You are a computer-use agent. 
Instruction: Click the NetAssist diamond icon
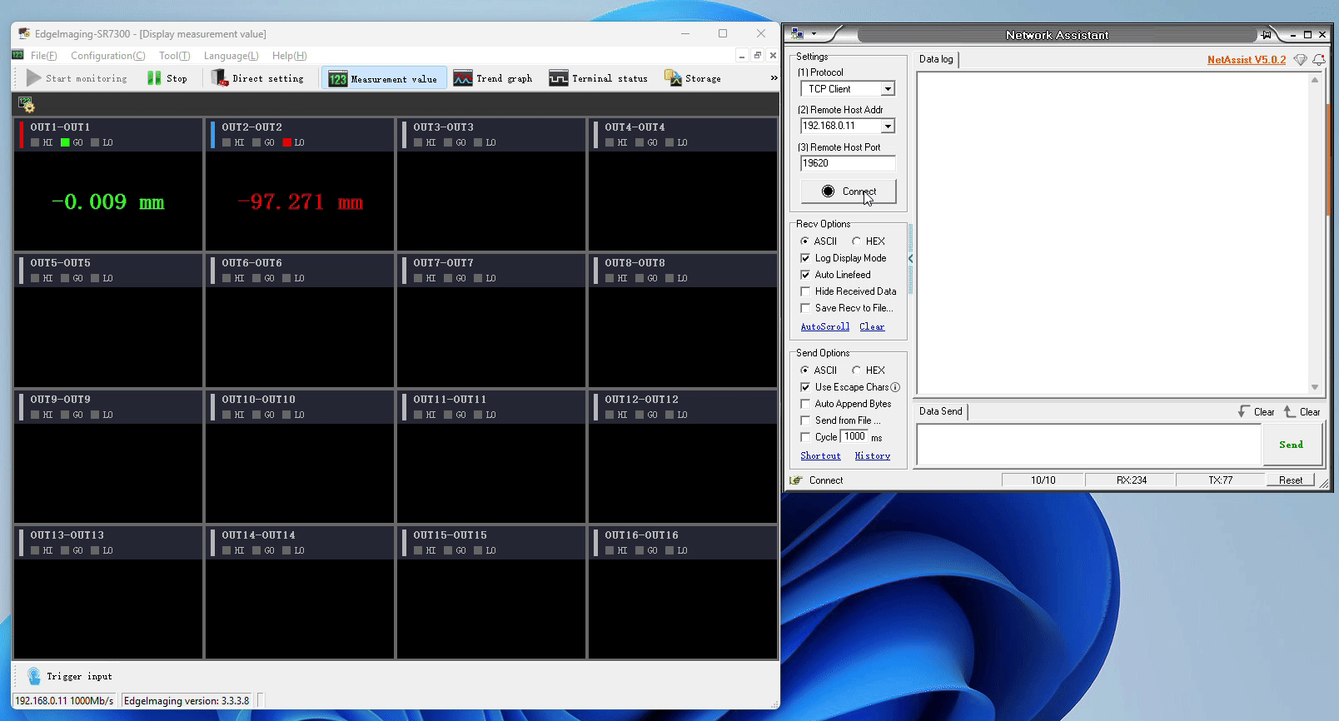(x=1300, y=60)
